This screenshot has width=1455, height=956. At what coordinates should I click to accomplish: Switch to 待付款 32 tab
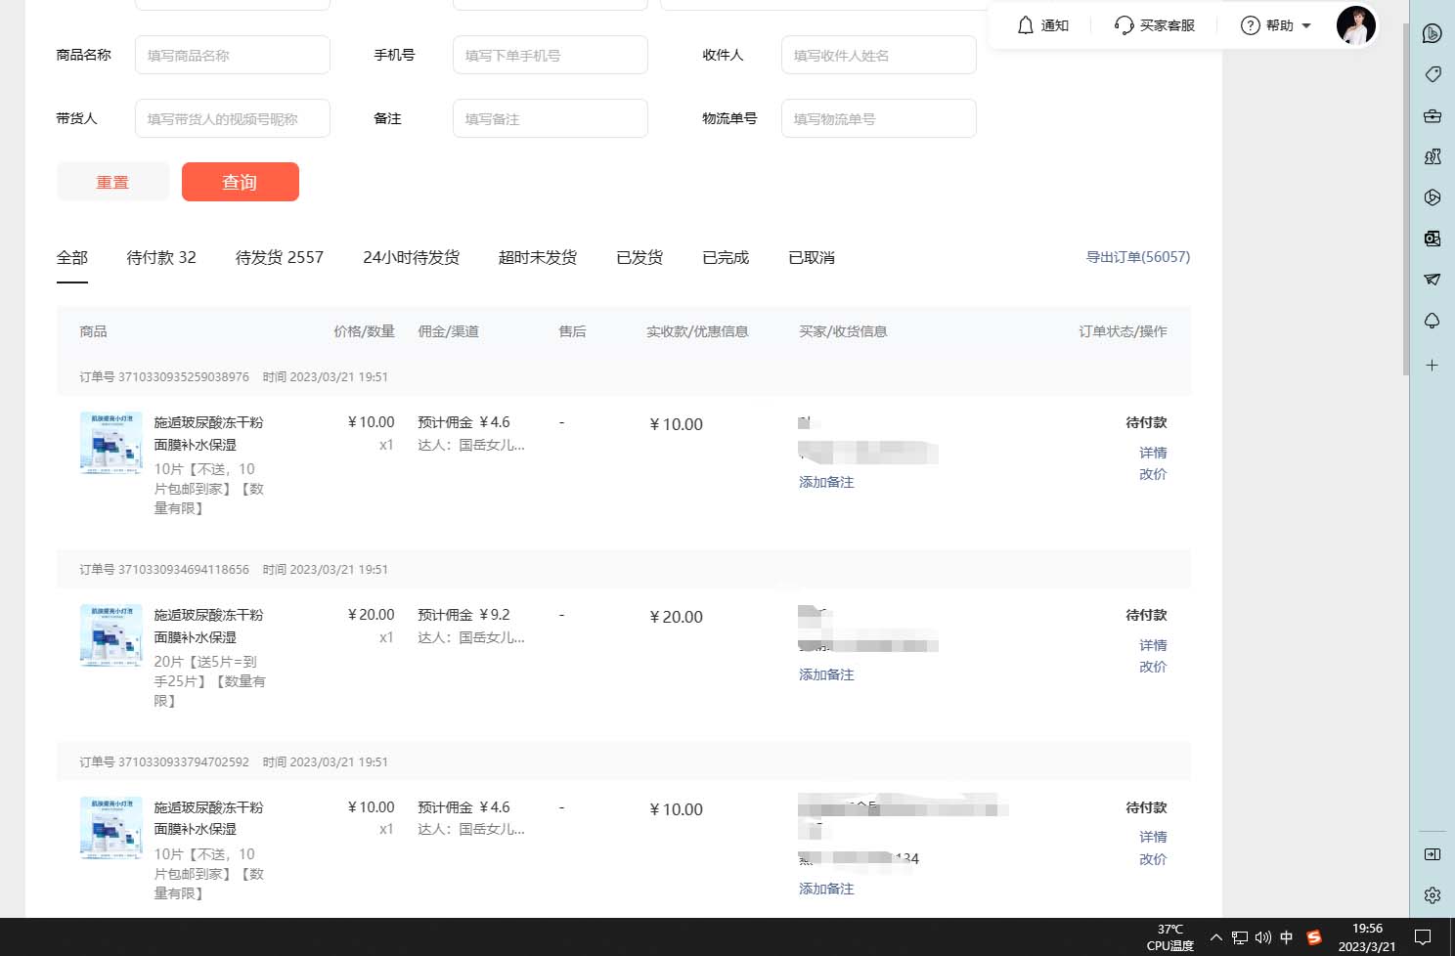161,257
